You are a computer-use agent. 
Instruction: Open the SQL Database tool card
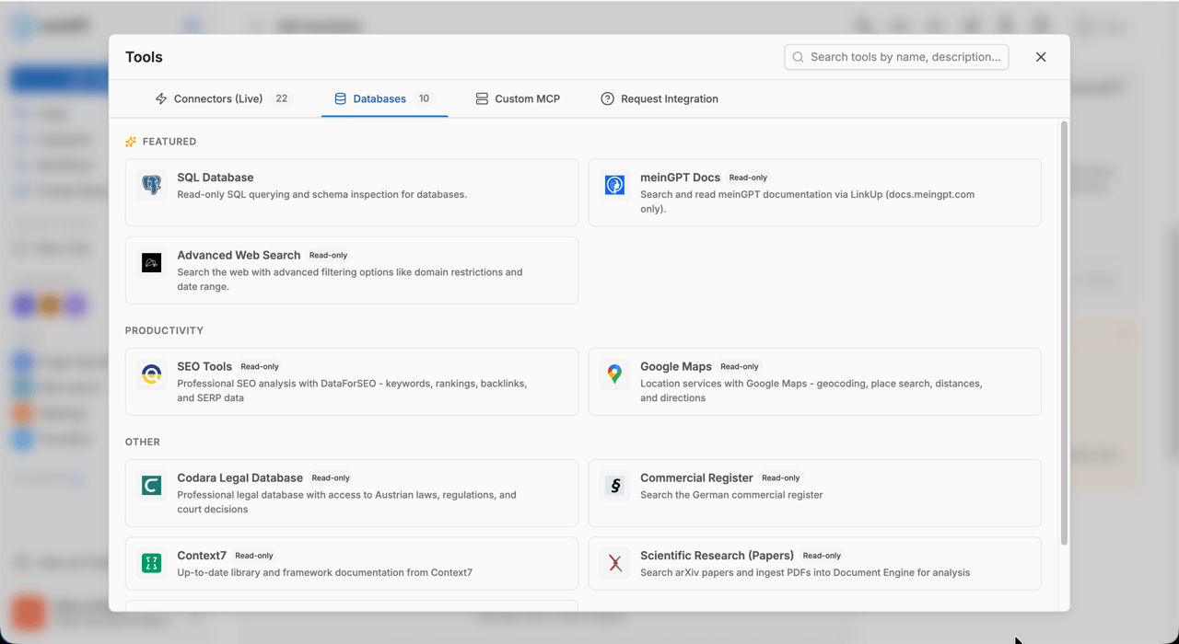point(352,192)
